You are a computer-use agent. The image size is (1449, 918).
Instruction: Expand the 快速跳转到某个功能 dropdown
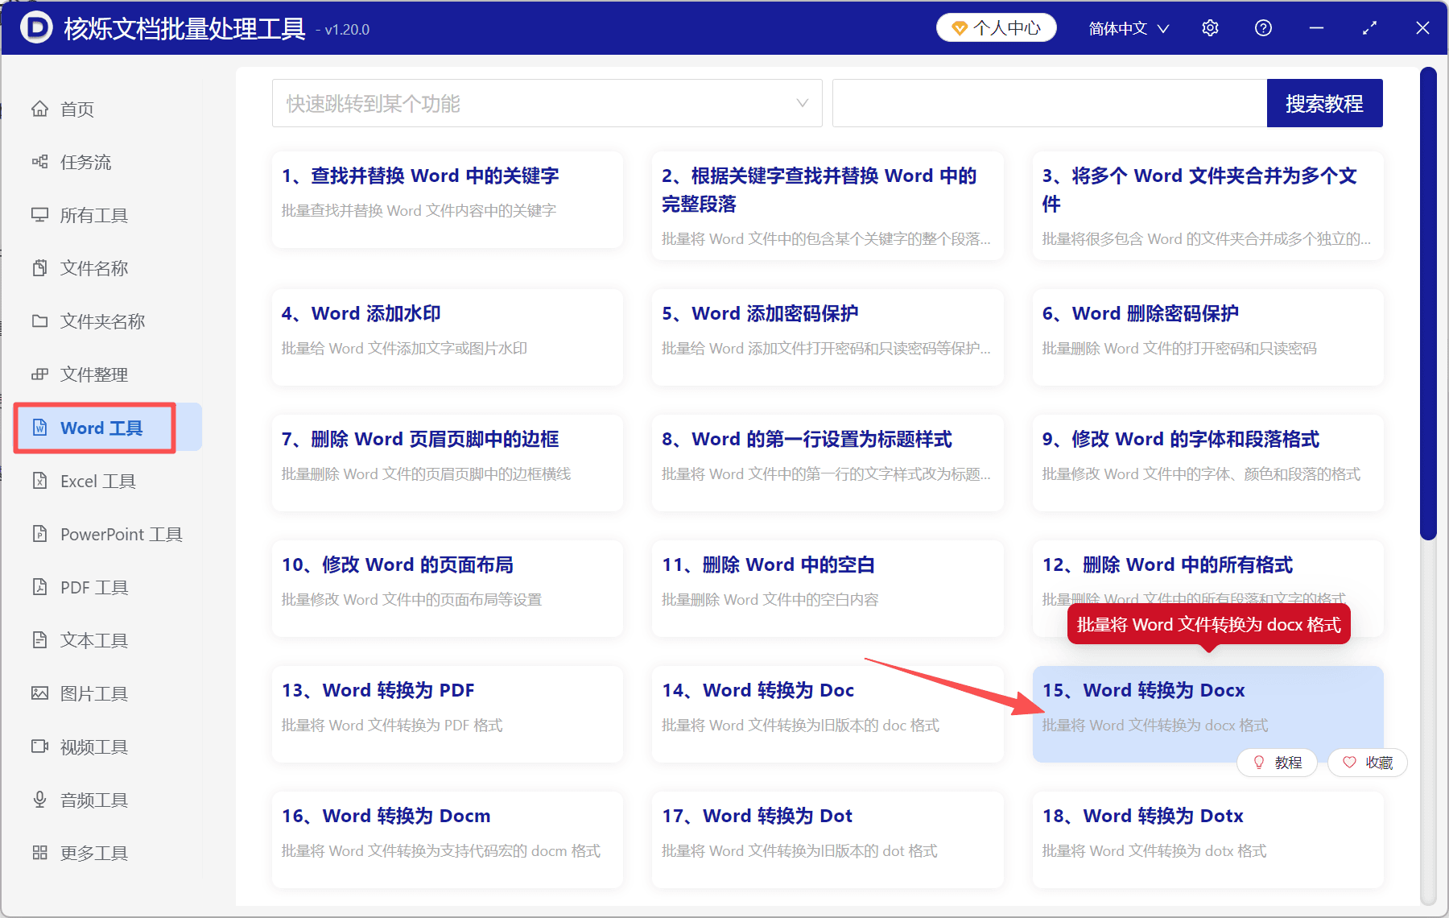[547, 103]
